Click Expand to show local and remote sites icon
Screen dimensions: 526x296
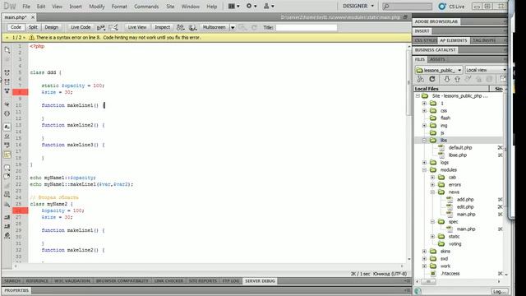(x=503, y=79)
